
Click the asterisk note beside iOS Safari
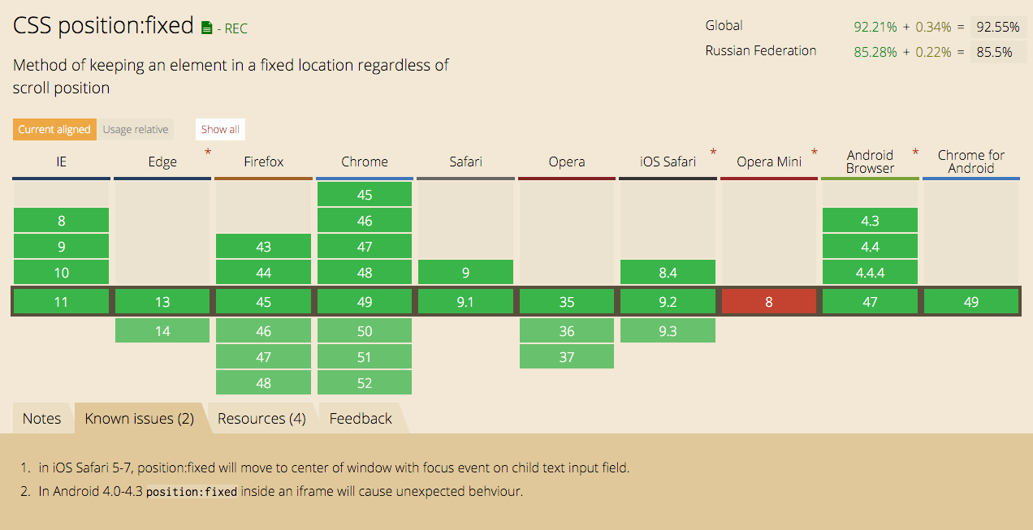click(x=713, y=153)
